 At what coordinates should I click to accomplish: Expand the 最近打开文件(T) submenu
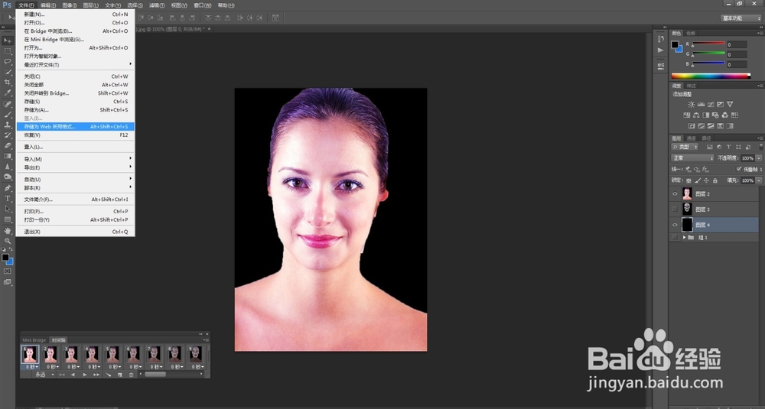(76, 65)
